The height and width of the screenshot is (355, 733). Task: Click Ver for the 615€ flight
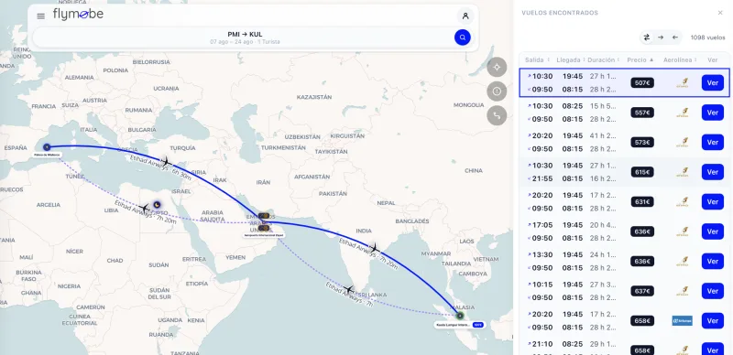[713, 172]
